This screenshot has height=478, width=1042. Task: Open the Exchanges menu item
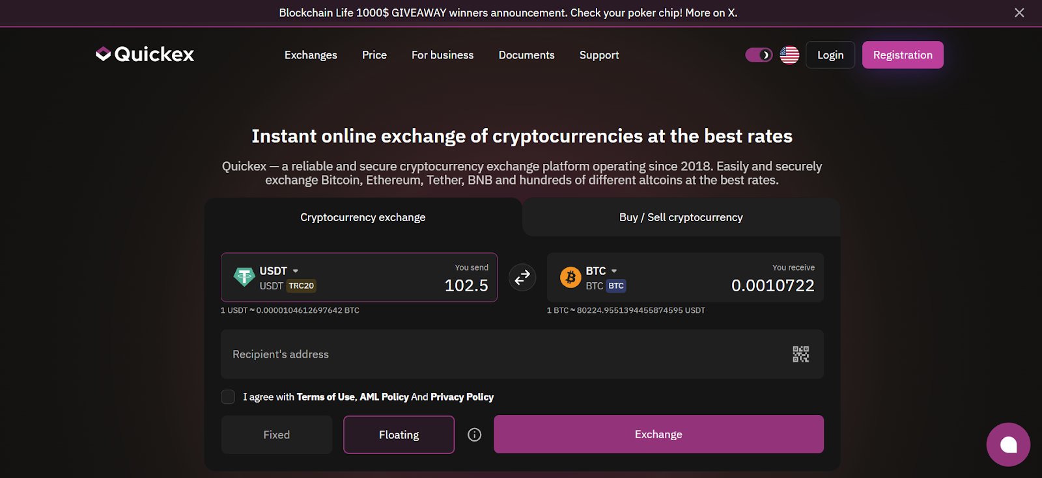coord(311,55)
